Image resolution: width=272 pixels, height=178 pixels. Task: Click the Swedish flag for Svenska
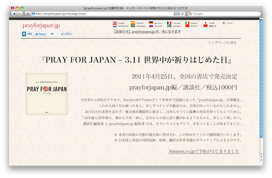coord(169,26)
